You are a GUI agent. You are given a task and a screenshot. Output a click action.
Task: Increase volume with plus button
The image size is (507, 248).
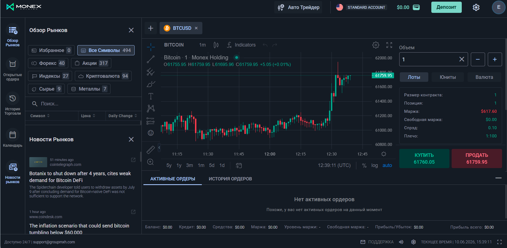(x=495, y=59)
